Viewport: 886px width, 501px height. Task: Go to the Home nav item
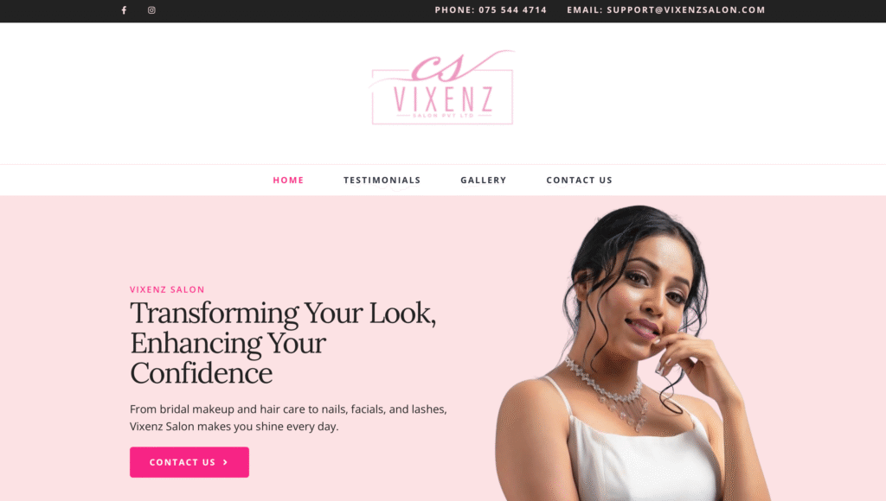[x=288, y=180]
